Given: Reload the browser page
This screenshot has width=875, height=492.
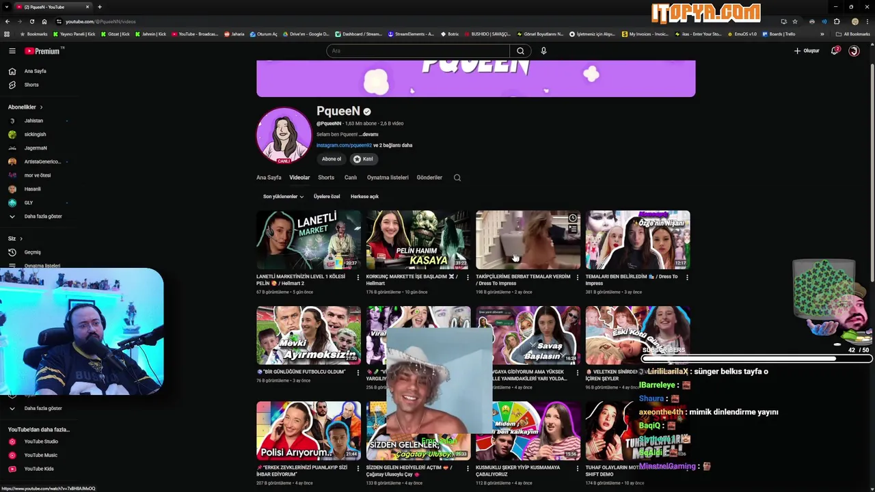Looking at the screenshot, I should [x=31, y=21].
